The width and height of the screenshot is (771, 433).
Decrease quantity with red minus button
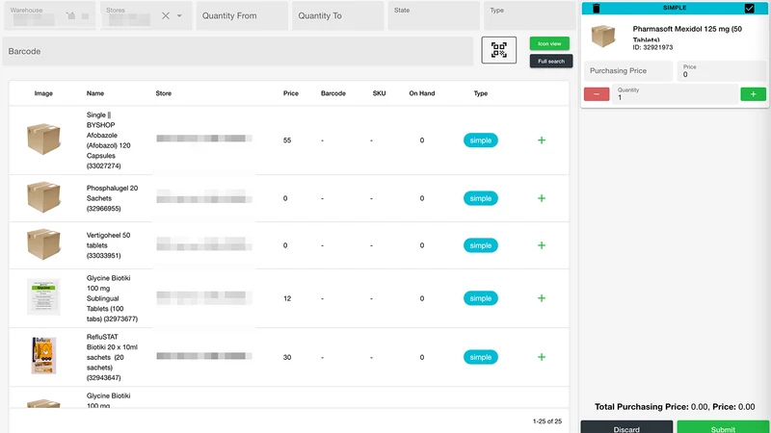click(597, 93)
